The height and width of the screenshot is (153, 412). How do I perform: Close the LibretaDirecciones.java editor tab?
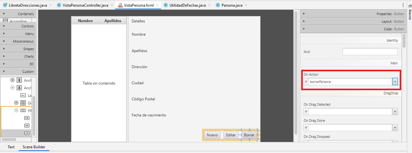[50, 5]
